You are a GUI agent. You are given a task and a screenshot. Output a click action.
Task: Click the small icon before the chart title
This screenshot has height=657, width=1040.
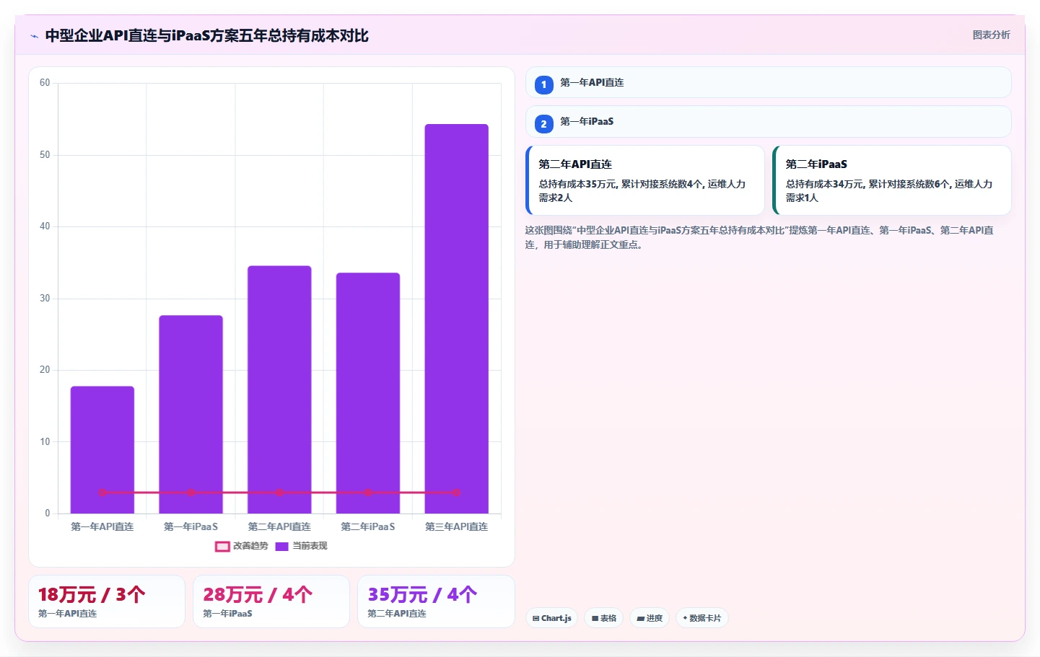[34, 36]
